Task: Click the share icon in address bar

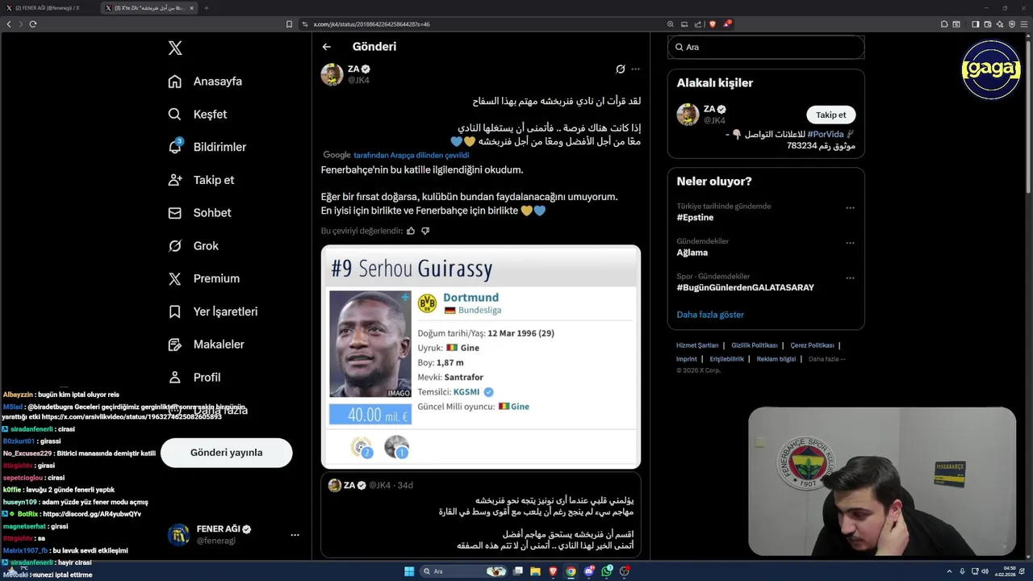Action: (x=697, y=24)
